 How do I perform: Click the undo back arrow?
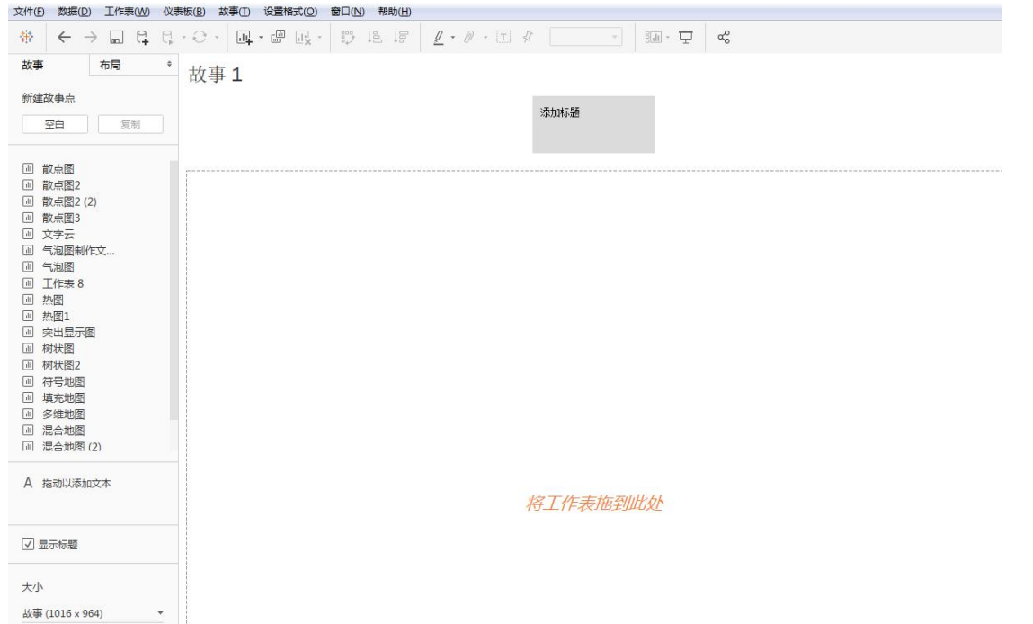pos(64,38)
